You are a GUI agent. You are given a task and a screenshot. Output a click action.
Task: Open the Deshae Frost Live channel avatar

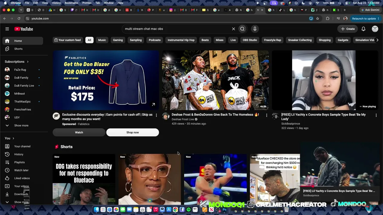point(166,116)
